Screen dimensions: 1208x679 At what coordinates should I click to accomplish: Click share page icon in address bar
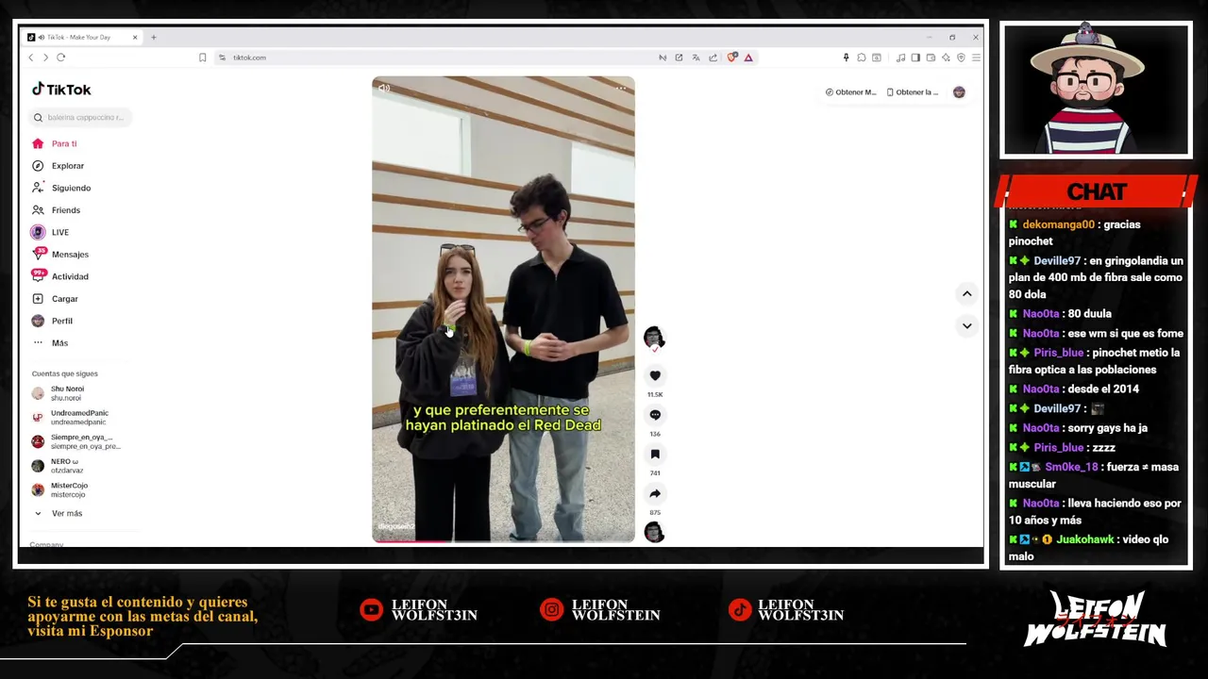(x=713, y=58)
